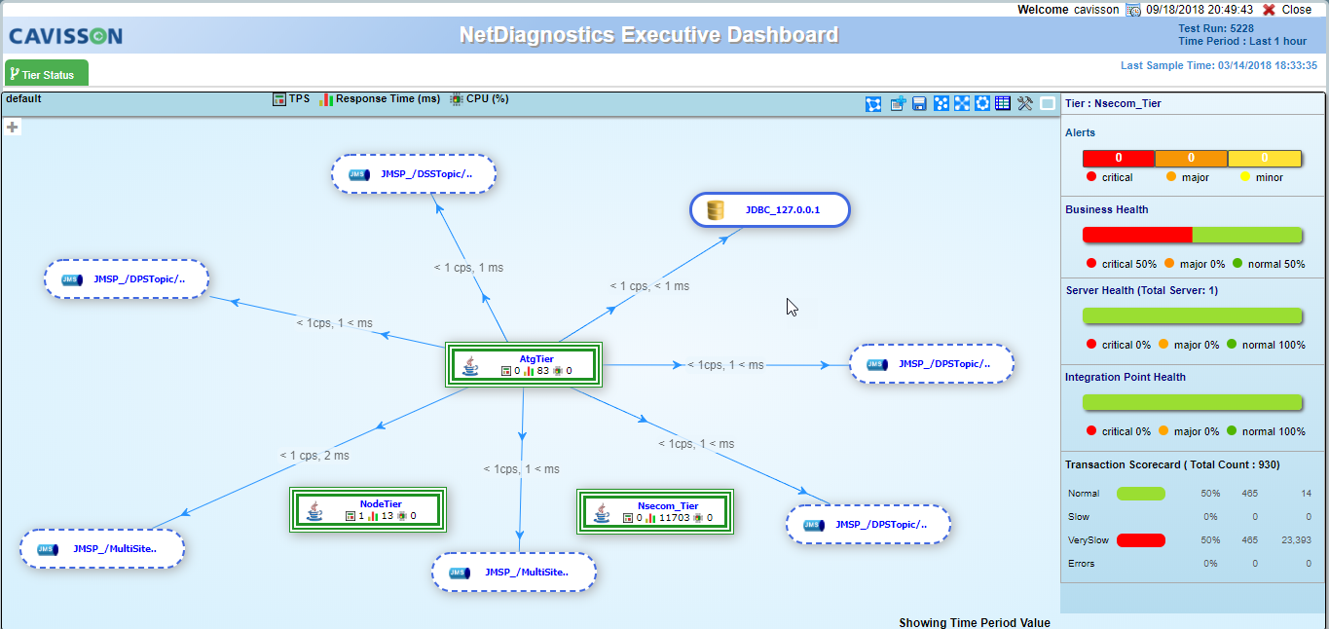Click the Java icon in AtgTier node
The image size is (1329, 629).
click(x=470, y=365)
